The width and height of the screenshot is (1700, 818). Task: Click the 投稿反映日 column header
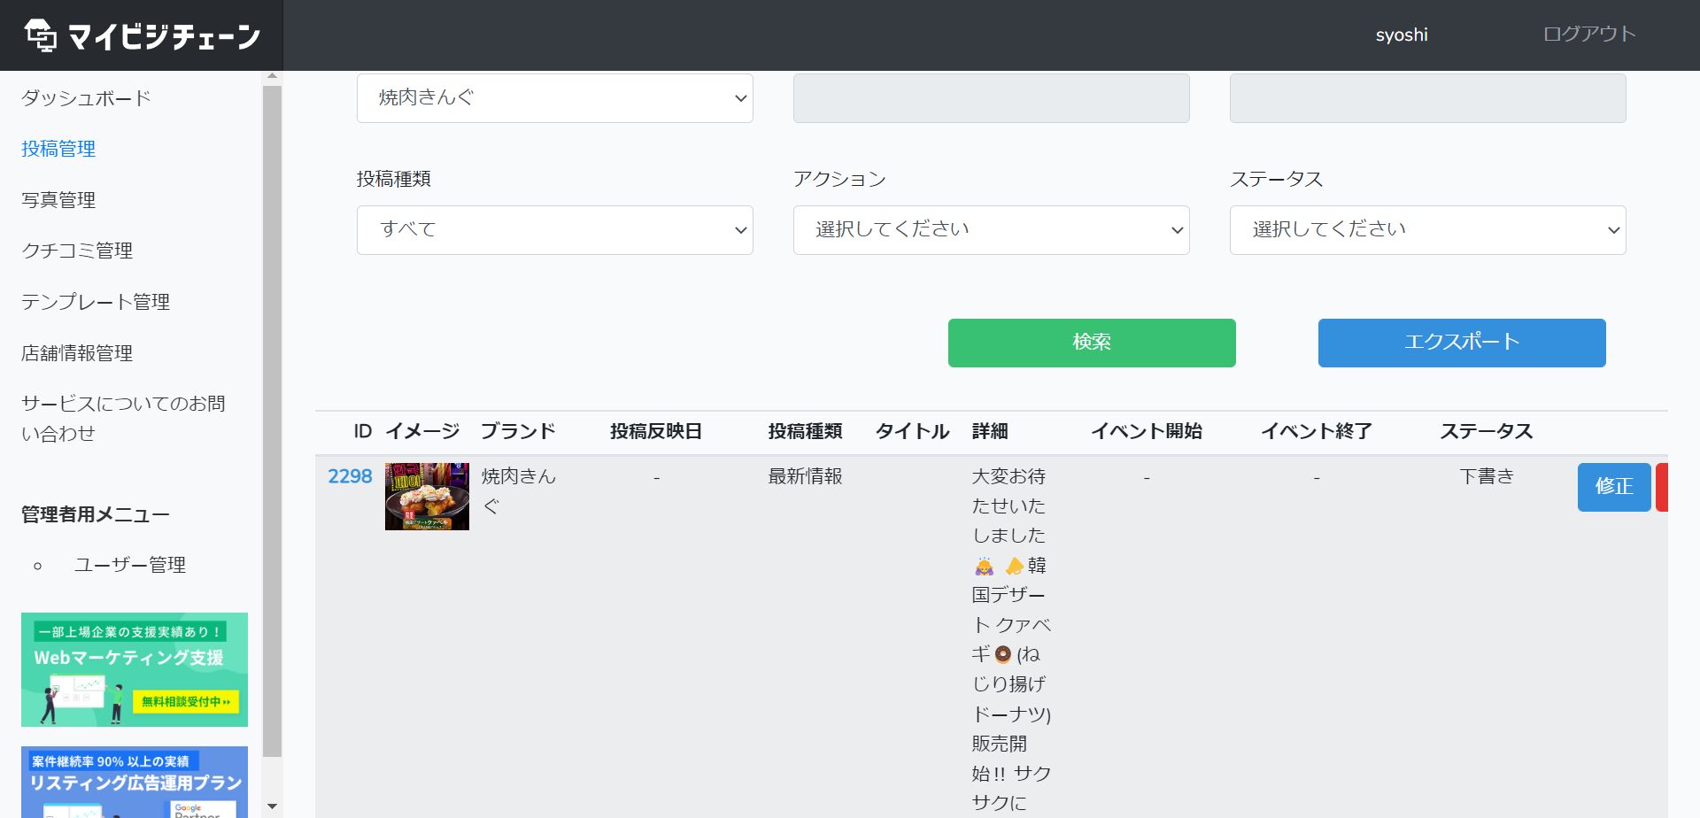(655, 431)
